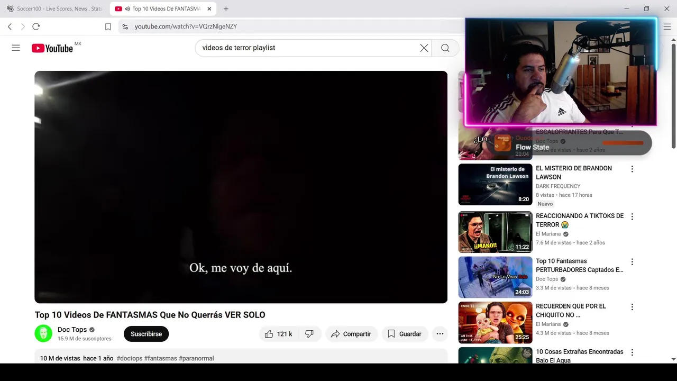
Task: Go to the YouTube home logo
Action: pos(52,48)
